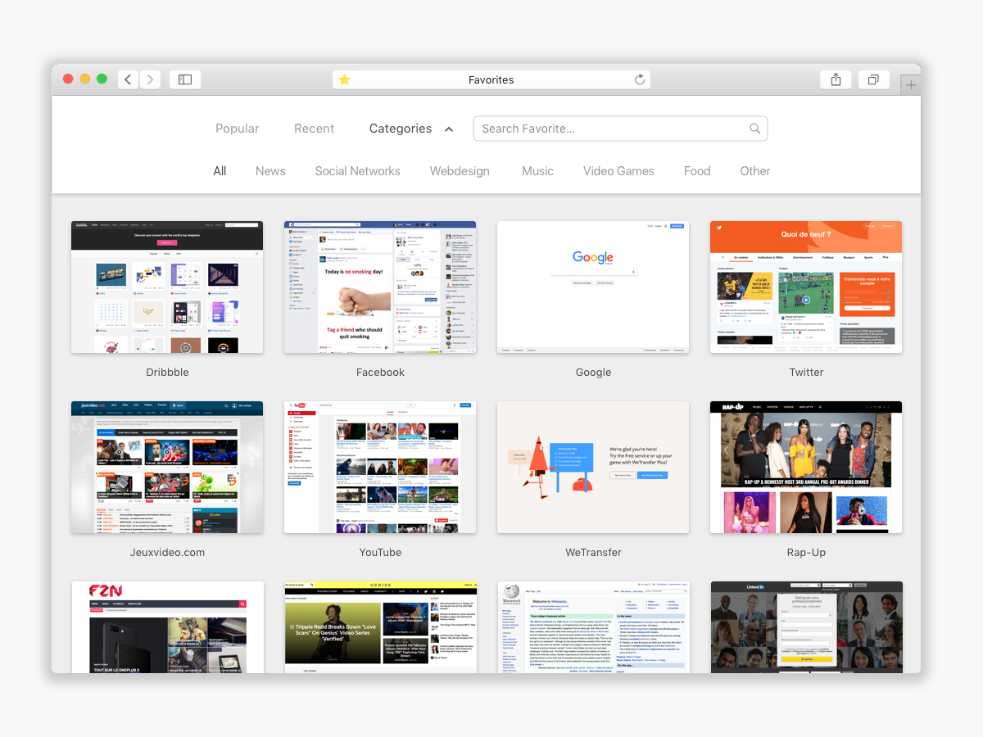Image resolution: width=983 pixels, height=737 pixels.
Task: Filter favorites by News category
Action: pyautogui.click(x=270, y=171)
